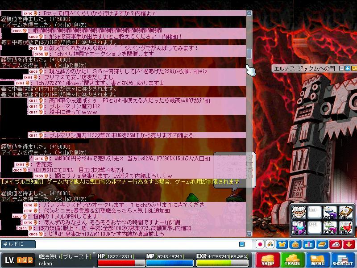
Task: Click chat line 恒例の１メルOPENしてます
Action: pos(66,217)
